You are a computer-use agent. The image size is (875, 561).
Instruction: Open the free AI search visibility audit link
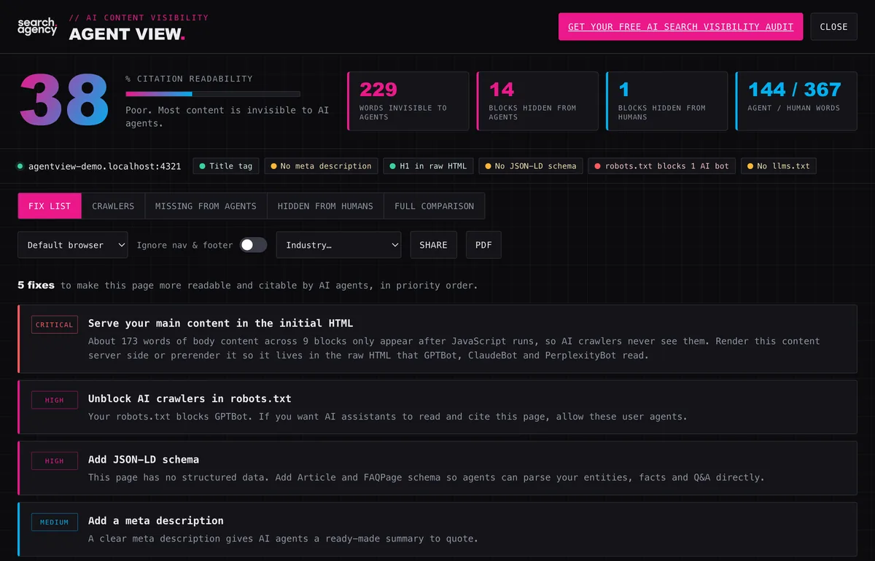(680, 27)
